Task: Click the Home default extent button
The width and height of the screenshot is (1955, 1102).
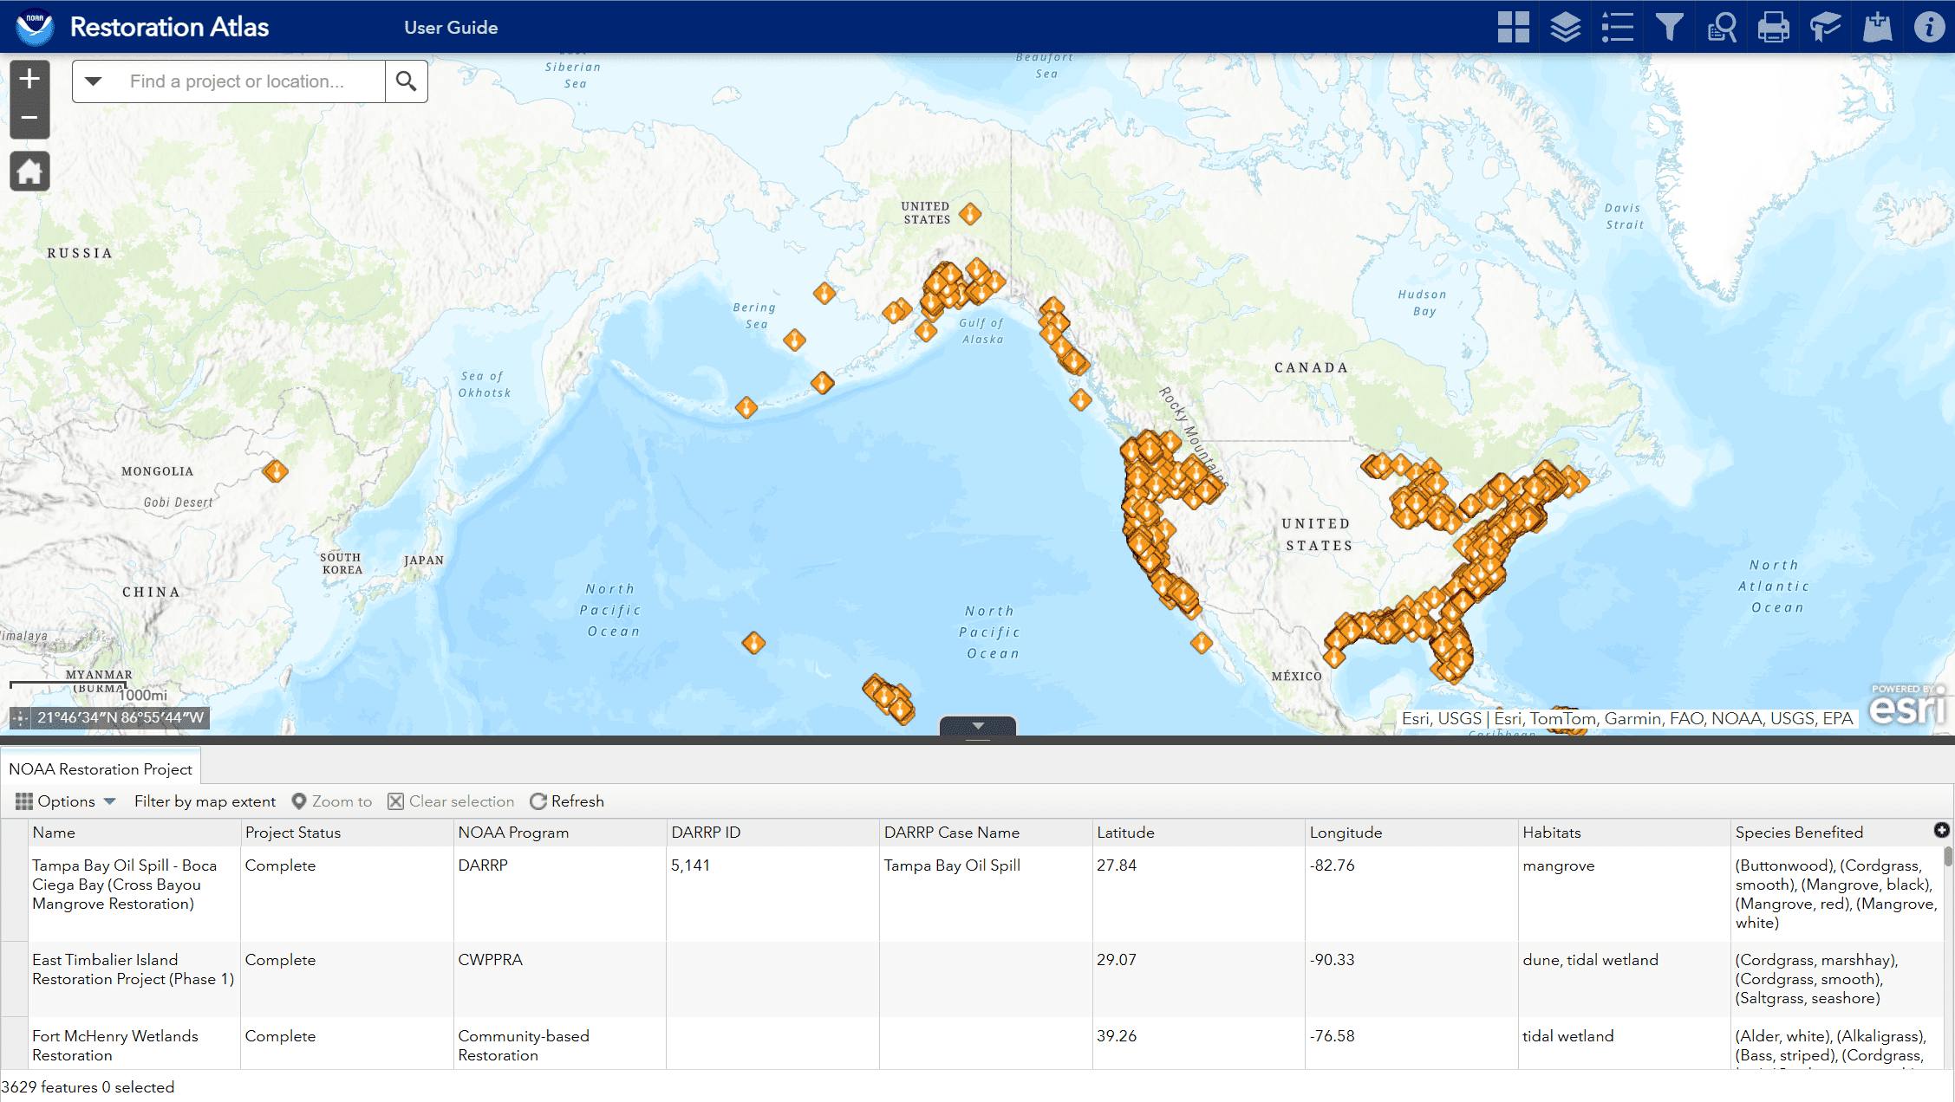Action: (x=29, y=172)
